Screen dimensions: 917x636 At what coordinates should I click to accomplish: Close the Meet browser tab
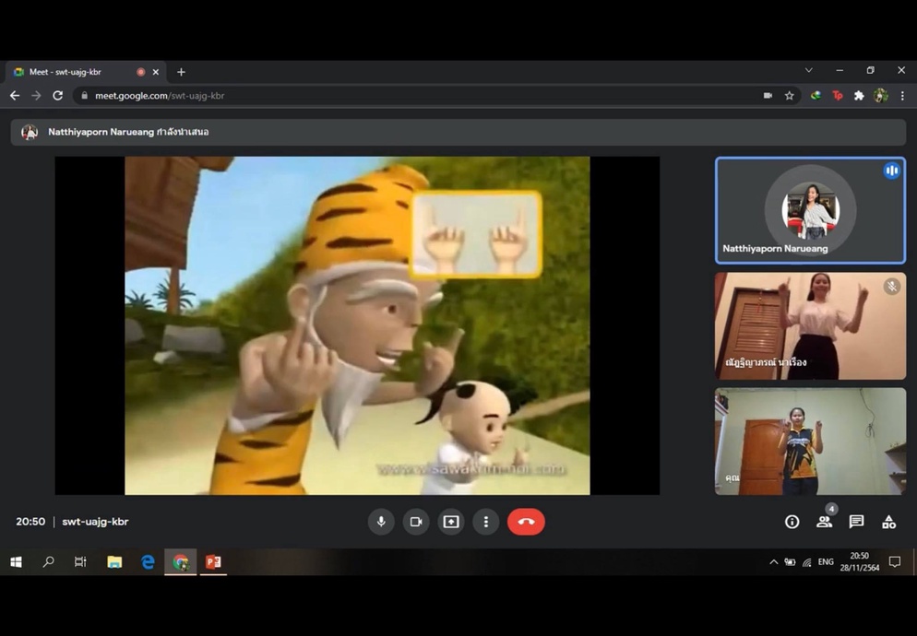click(x=156, y=72)
